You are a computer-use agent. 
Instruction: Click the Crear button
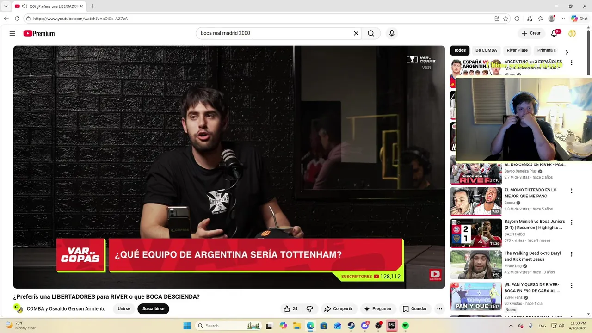[531, 33]
